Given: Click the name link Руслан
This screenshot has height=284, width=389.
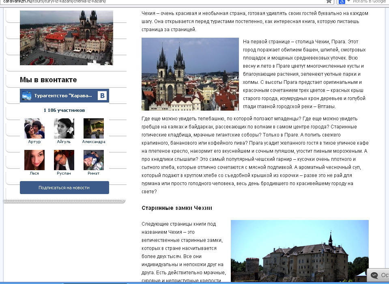Looking at the screenshot, I should (x=64, y=173).
